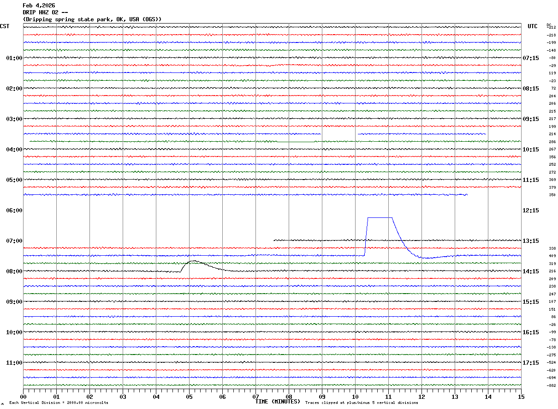Viewport: 558px width, 409px height.
Task: Click the DC offset value -148
Action: pyautogui.click(x=552, y=50)
